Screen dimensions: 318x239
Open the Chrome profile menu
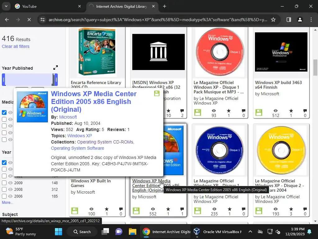pos(300,20)
